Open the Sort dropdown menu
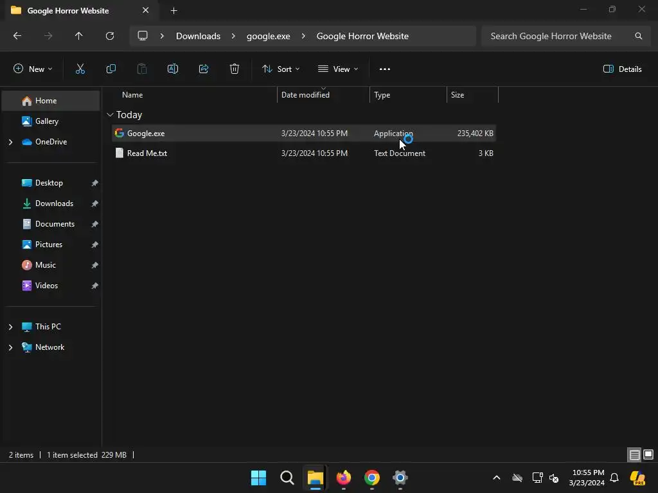This screenshot has height=493, width=658. [281, 69]
